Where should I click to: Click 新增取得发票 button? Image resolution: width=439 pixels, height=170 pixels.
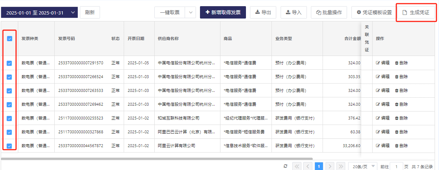point(223,12)
